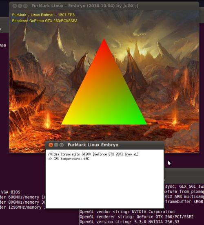
Task: Click 'OpenGL renderer string' line in terminal
Action: [x=136, y=217]
